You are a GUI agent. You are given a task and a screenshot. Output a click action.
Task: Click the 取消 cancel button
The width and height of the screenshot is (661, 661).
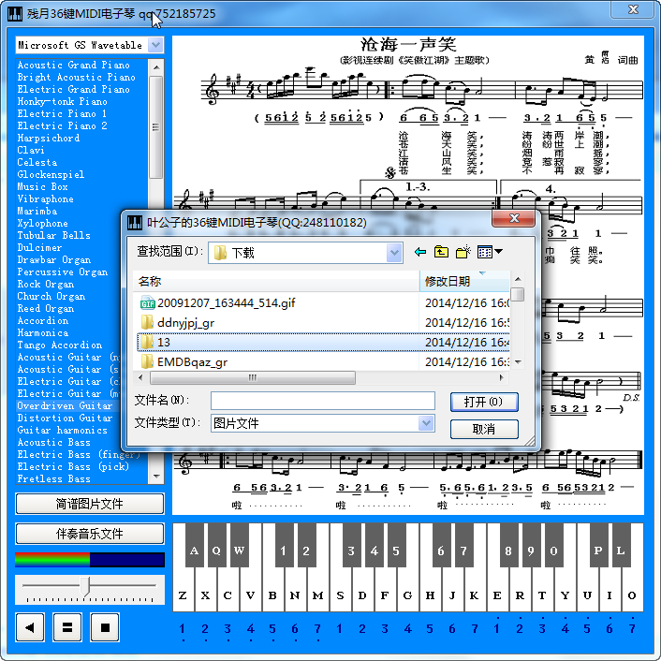pyautogui.click(x=484, y=429)
